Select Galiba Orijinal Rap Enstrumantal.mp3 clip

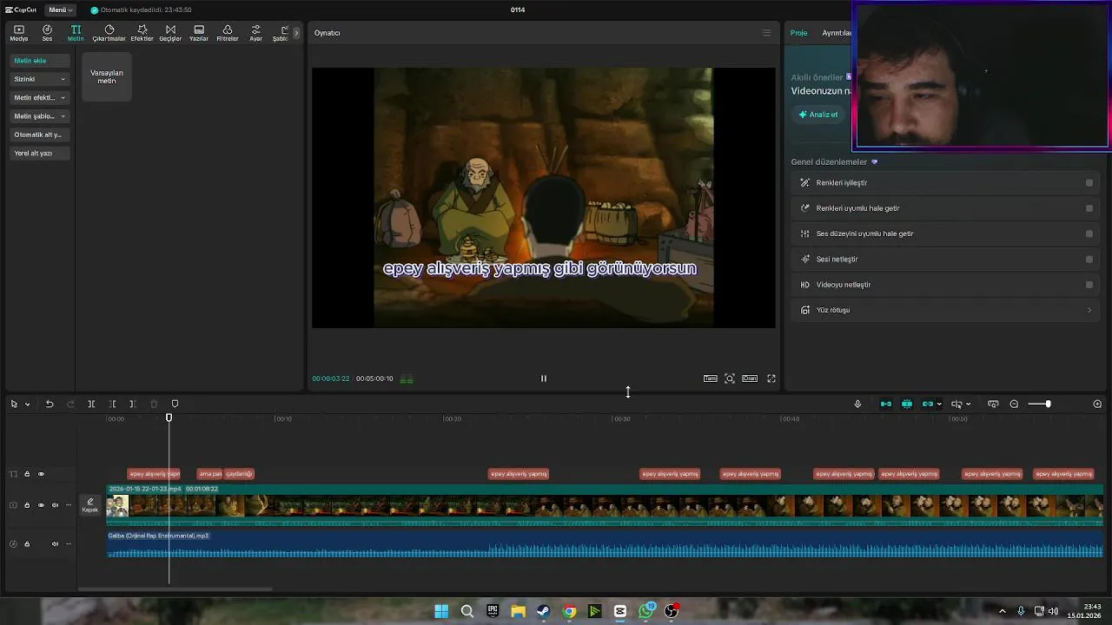605,544
